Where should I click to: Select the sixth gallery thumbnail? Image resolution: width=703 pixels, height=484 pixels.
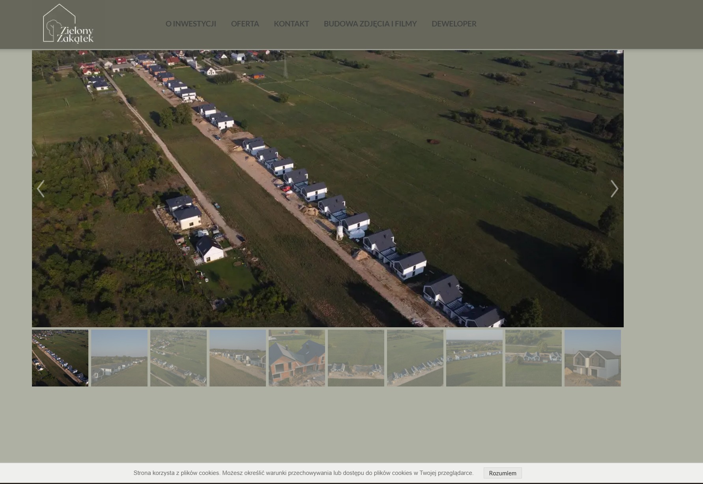(356, 358)
